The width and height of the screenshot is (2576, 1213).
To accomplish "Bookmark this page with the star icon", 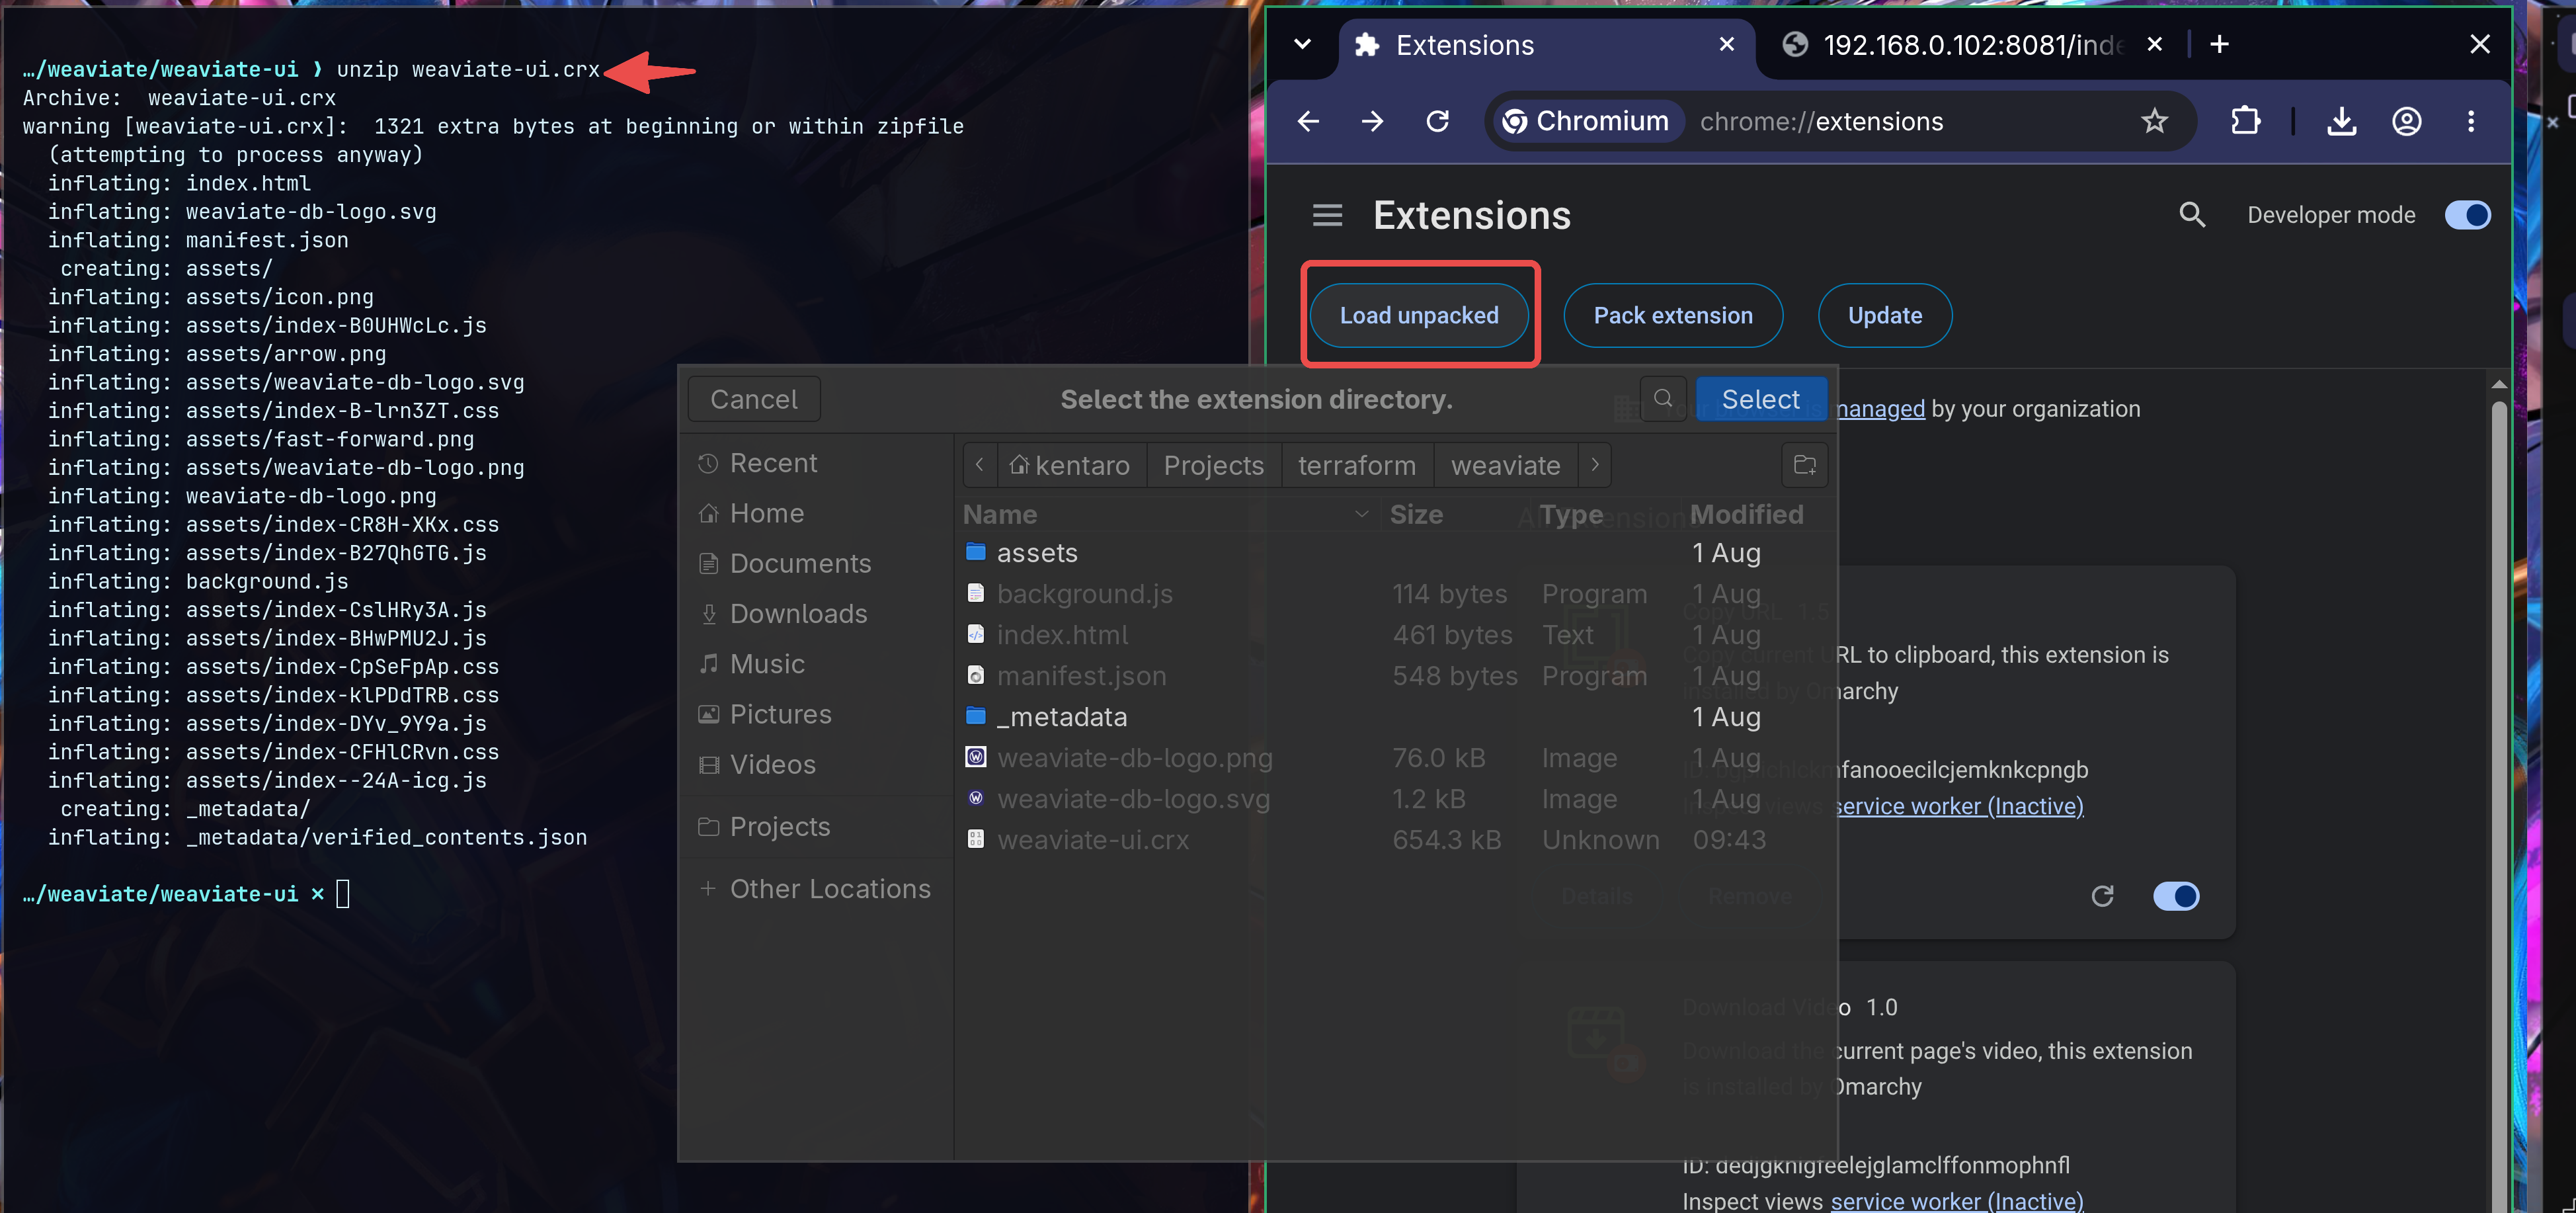I will click(2154, 122).
